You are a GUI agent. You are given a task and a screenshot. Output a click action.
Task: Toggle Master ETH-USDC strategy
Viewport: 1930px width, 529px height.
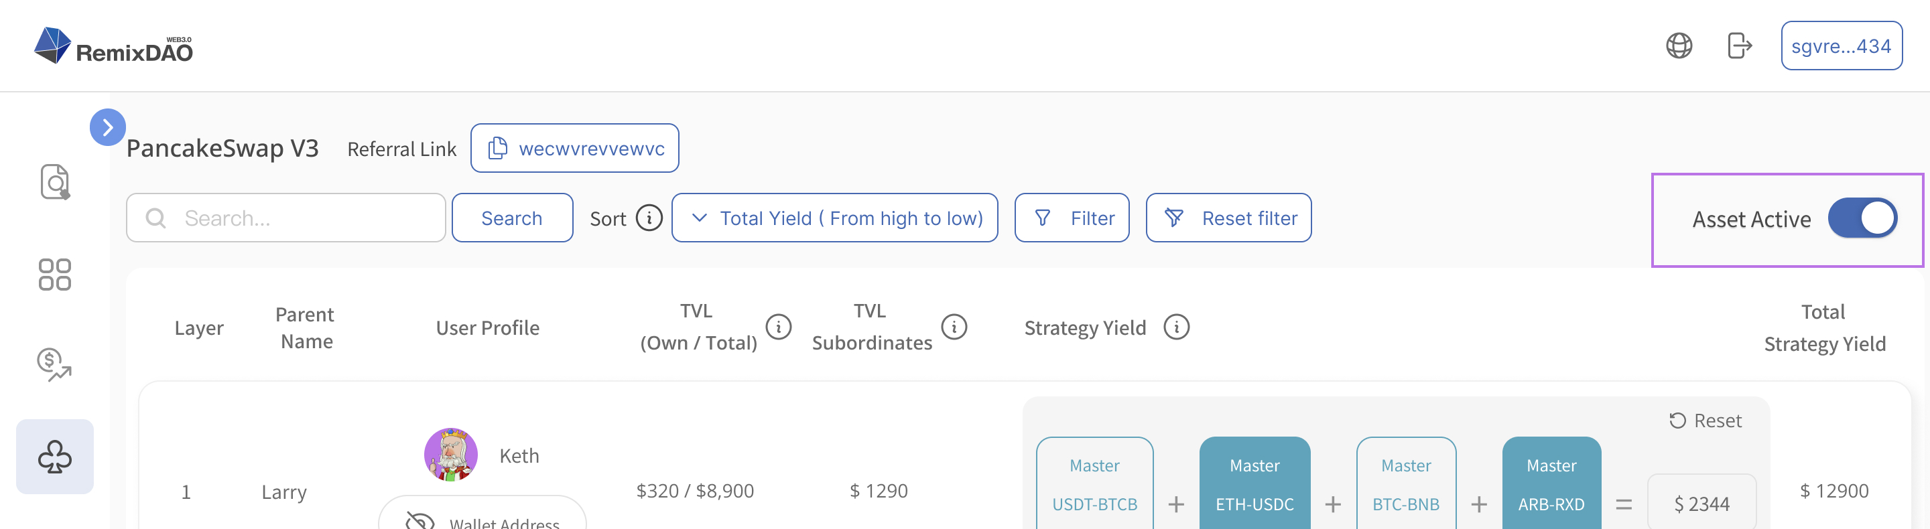click(1254, 483)
